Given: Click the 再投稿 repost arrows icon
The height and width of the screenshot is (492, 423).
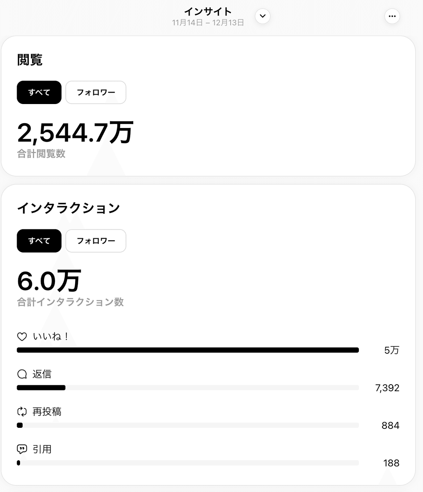Looking at the screenshot, I should coord(22,412).
